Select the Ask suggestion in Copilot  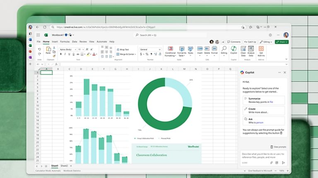pyautogui.click(x=264, y=121)
